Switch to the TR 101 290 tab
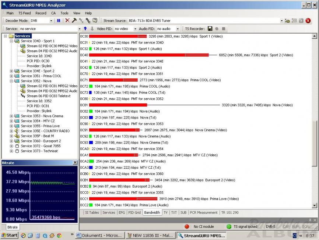 click(x=230, y=212)
